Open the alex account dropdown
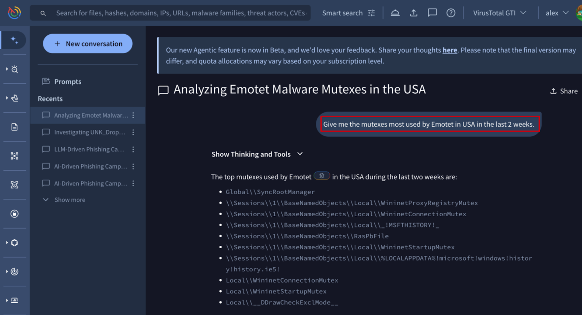582x315 pixels. tap(557, 13)
